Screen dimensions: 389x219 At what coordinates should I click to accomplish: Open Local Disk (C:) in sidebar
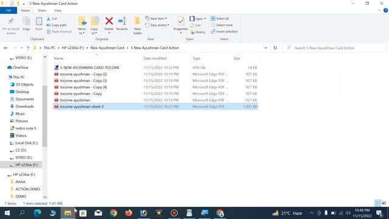point(24,143)
